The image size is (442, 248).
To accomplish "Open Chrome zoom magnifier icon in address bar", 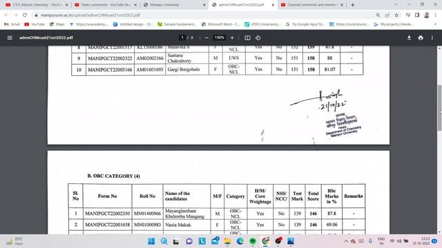I will pyautogui.click(x=378, y=15).
